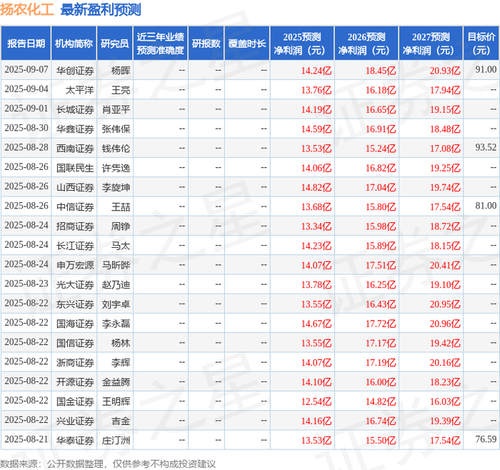
Task: Click analyst name 钱伟伦
Action: 116,149
